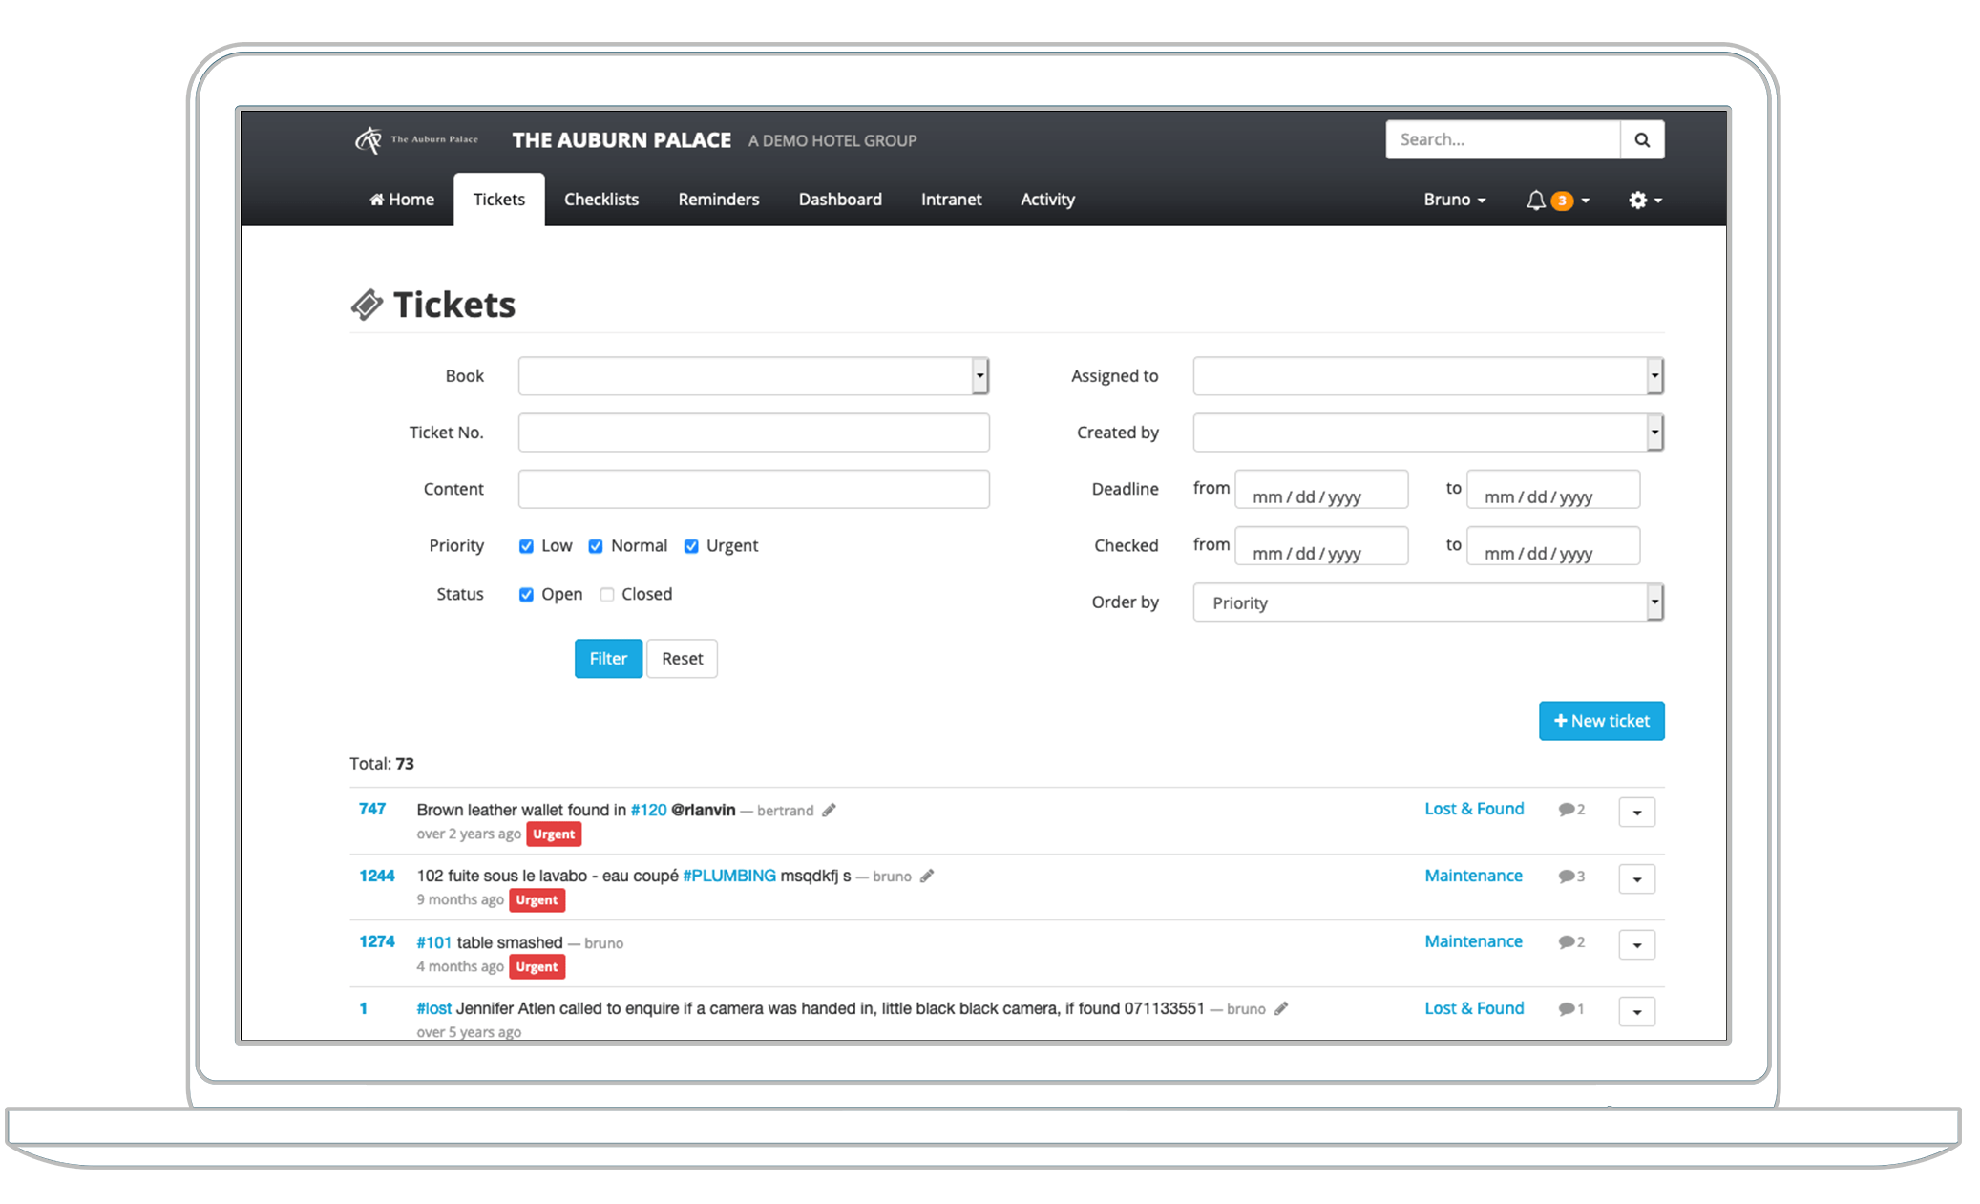Click the Filter button
The width and height of the screenshot is (1980, 1204).
point(607,657)
